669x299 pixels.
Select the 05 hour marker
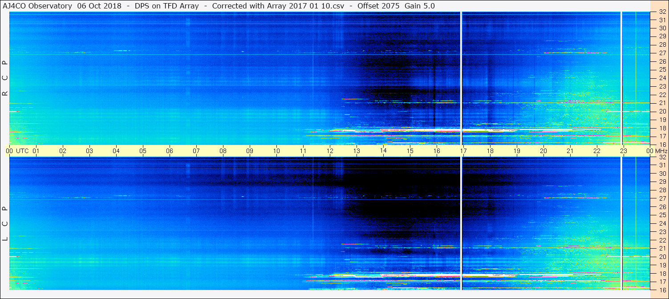point(143,151)
